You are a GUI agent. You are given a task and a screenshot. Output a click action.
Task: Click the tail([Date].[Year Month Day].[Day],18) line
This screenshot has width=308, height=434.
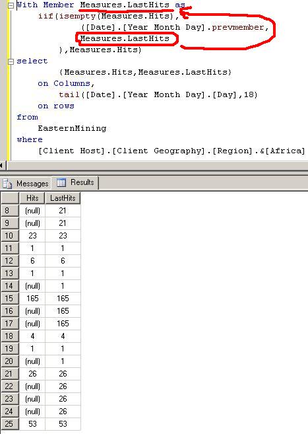click(x=158, y=95)
